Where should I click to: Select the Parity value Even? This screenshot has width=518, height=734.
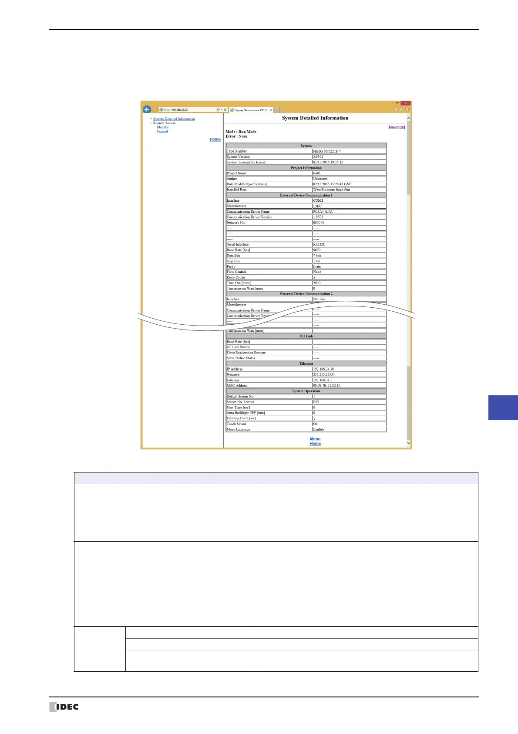317,266
